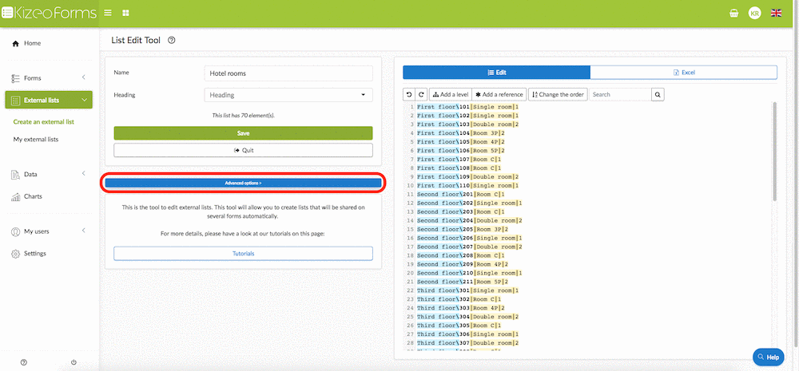Open Charts in the sidebar
Viewport: 799px width, 371px height.
point(33,196)
